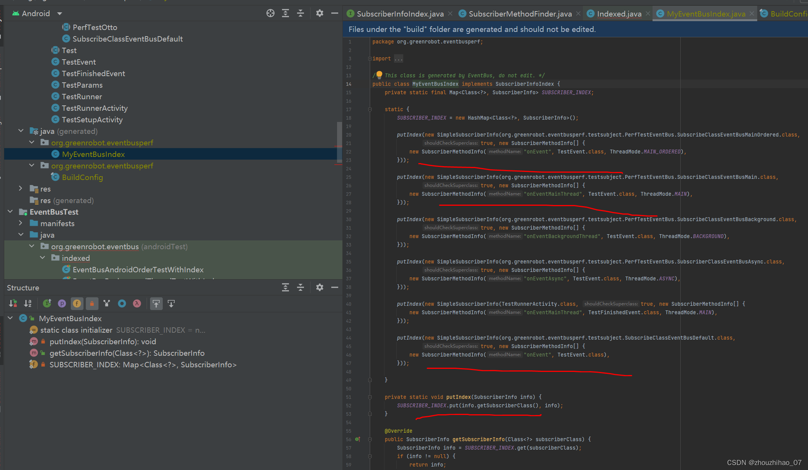
Task: Select SUBSCRIBER_INDEX field in Structure
Action: (143, 365)
